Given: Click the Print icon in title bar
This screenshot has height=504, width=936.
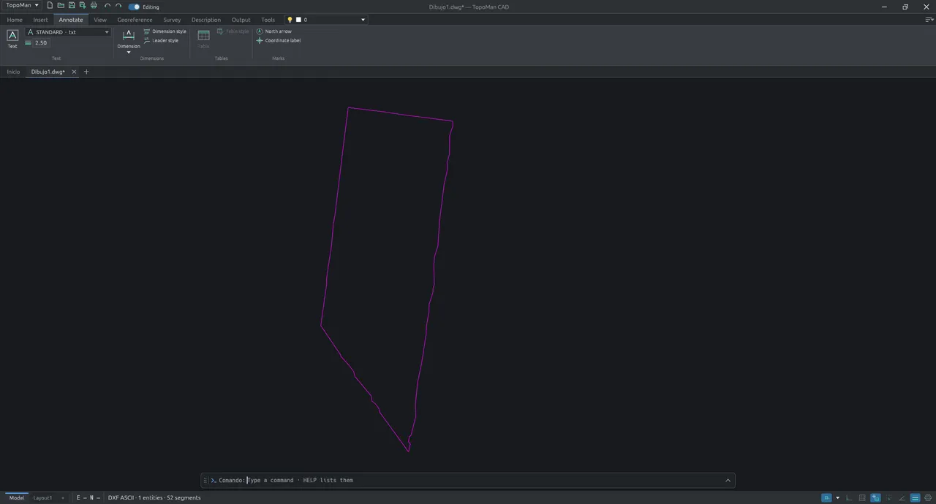Looking at the screenshot, I should point(94,6).
